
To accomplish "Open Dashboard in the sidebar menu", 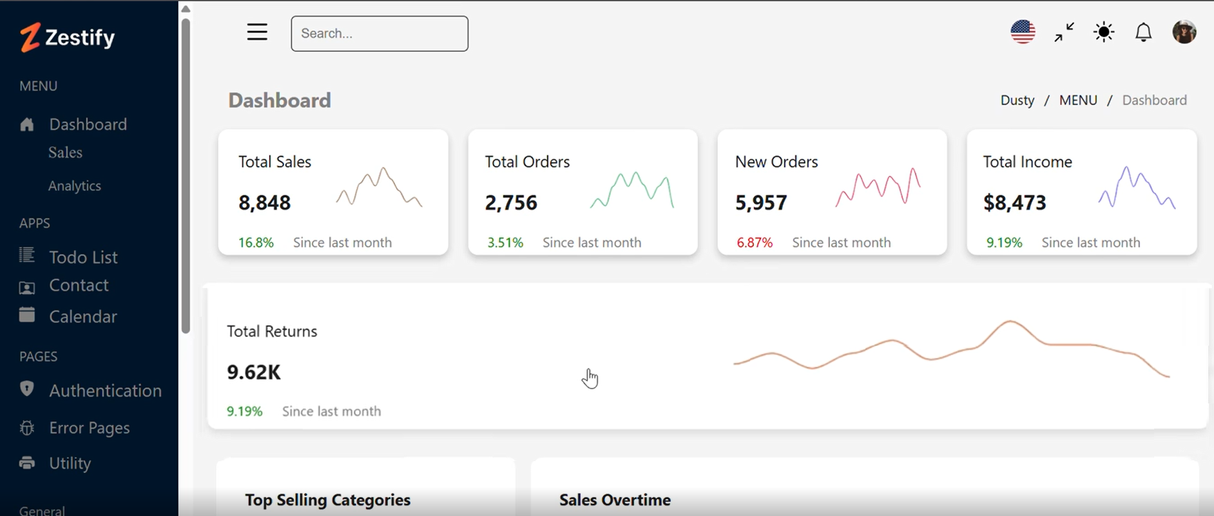I will coord(88,124).
